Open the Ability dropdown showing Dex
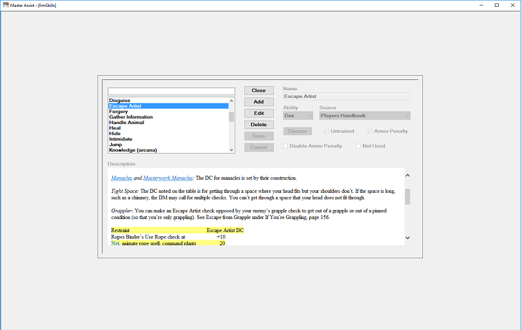The height and width of the screenshot is (330, 521). [298, 116]
